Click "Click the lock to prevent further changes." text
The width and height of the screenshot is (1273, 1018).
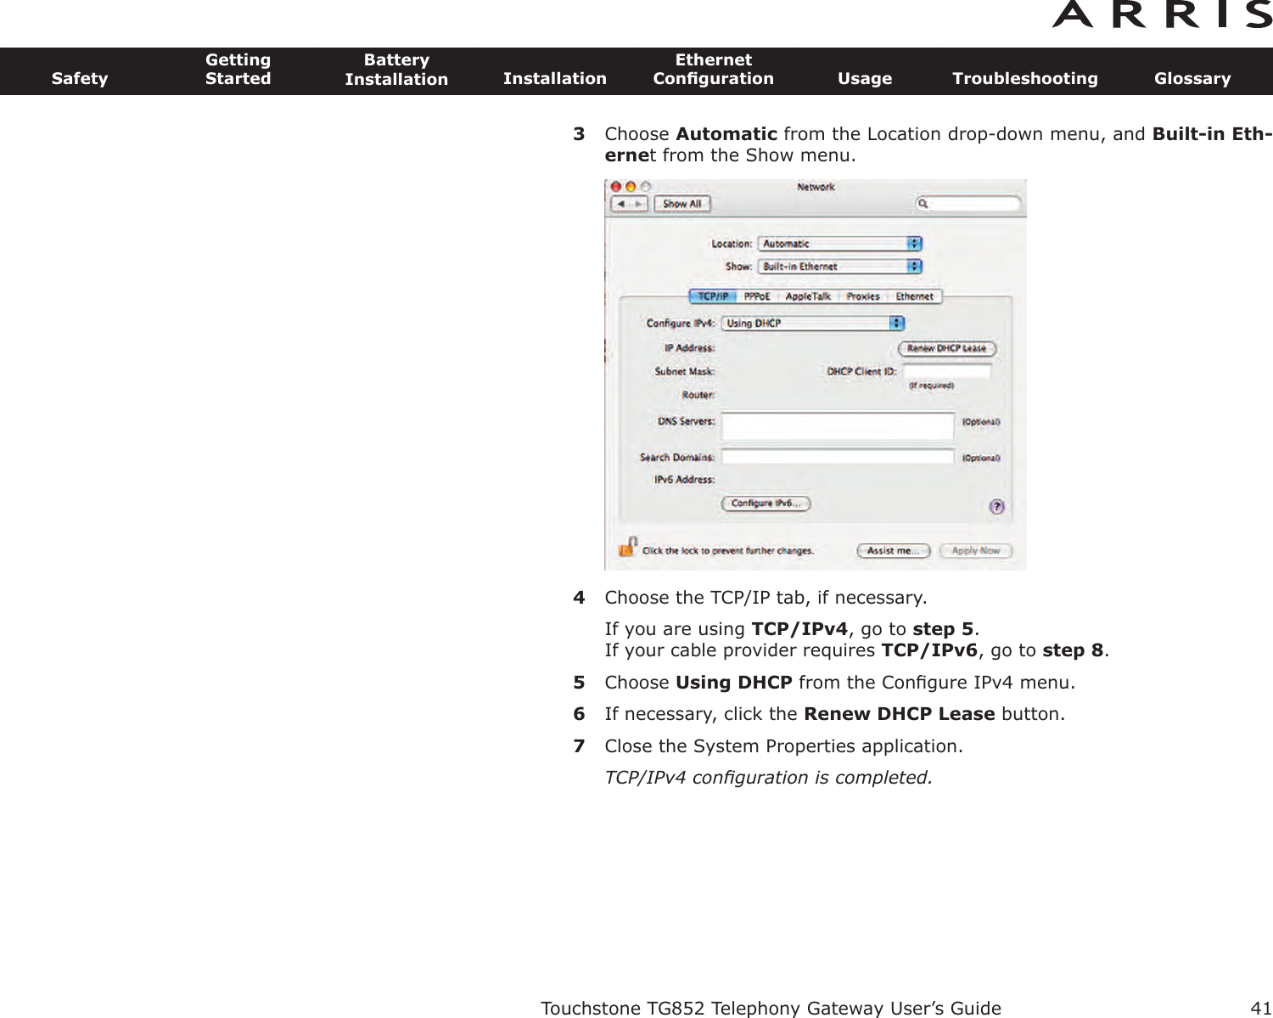pyautogui.click(x=728, y=551)
